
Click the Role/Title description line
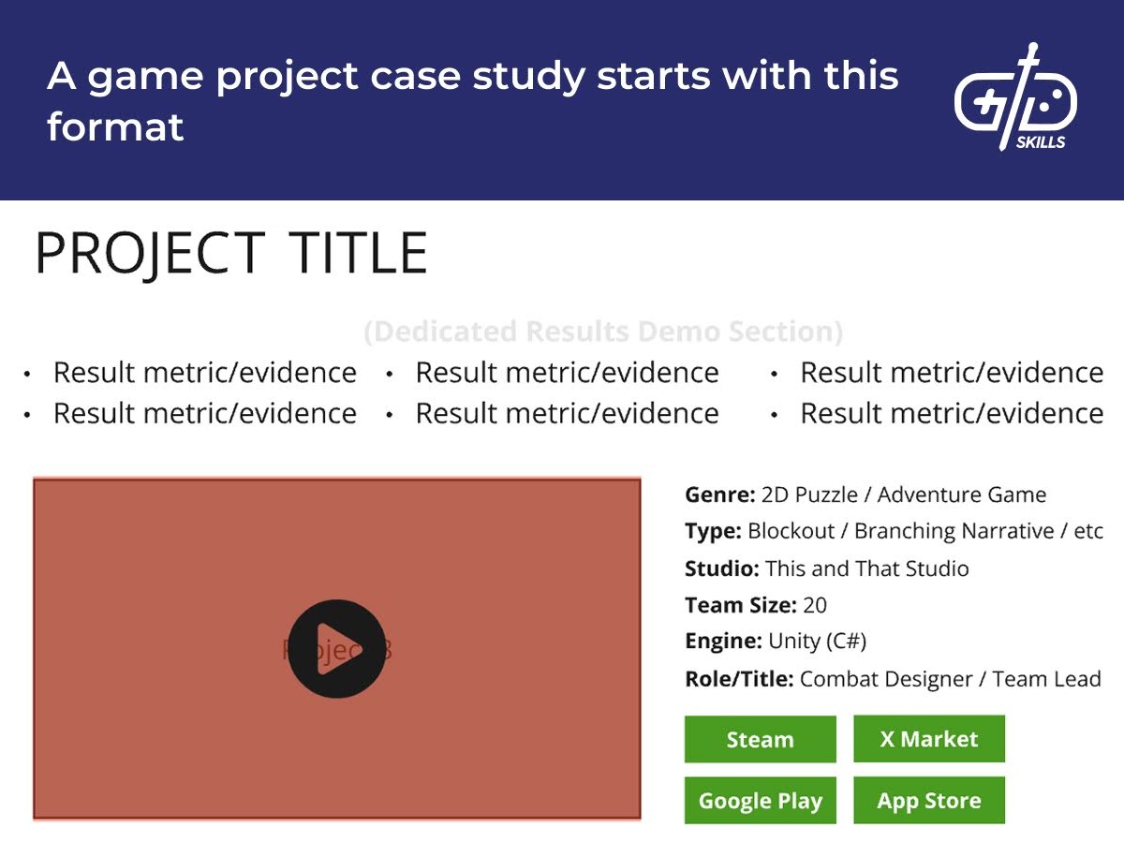pyautogui.click(x=890, y=678)
